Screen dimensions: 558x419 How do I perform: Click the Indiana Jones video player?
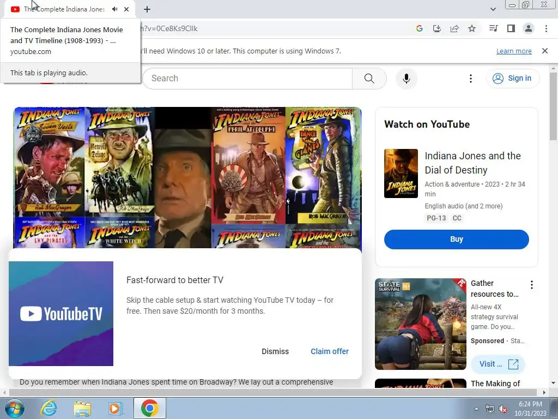coord(187,177)
